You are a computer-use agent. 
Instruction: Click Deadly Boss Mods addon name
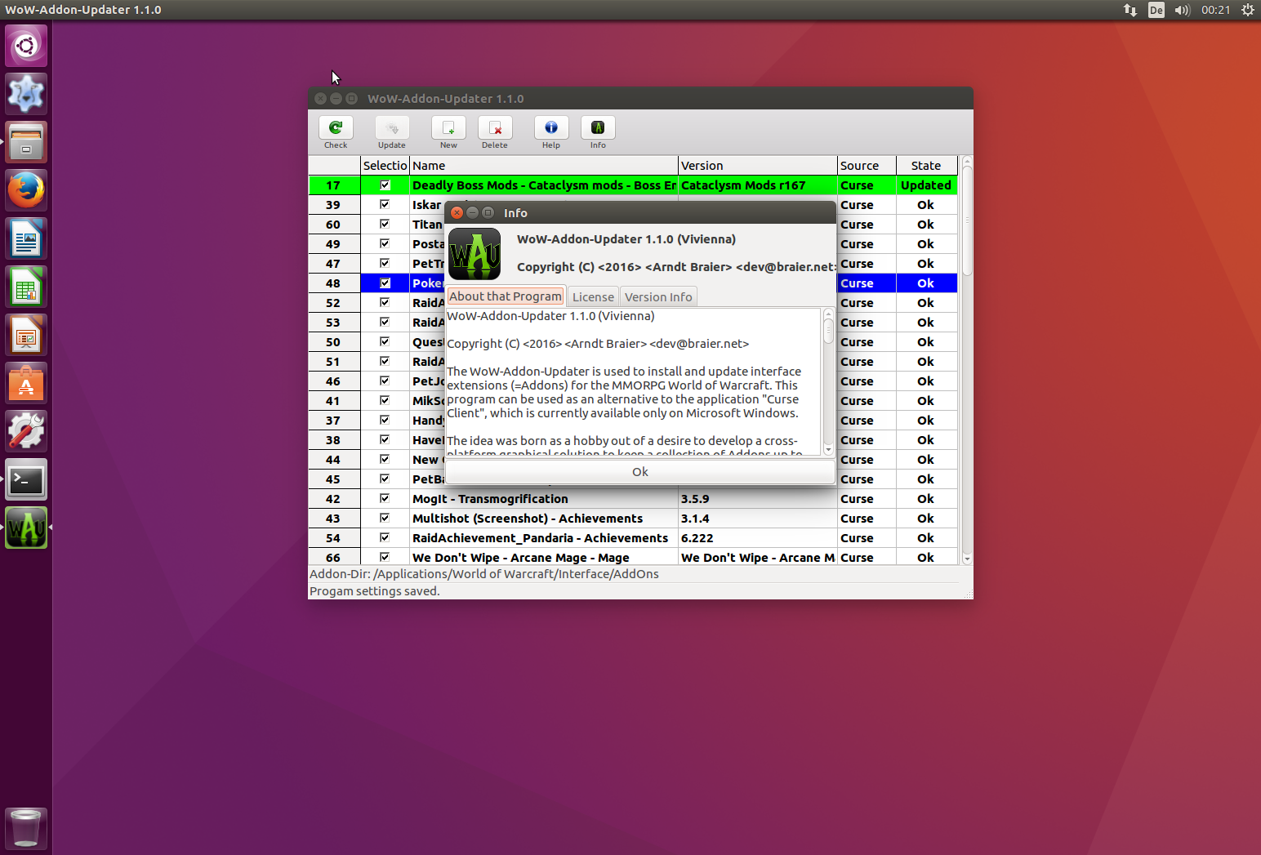(544, 185)
